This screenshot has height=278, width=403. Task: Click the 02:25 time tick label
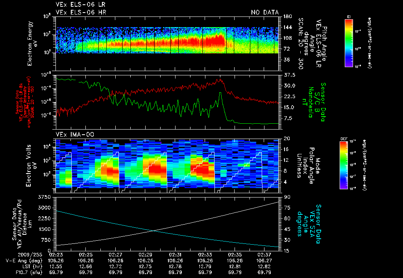85,255
